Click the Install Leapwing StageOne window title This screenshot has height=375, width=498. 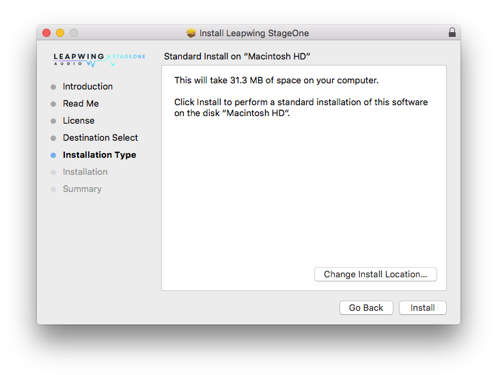pos(253,33)
